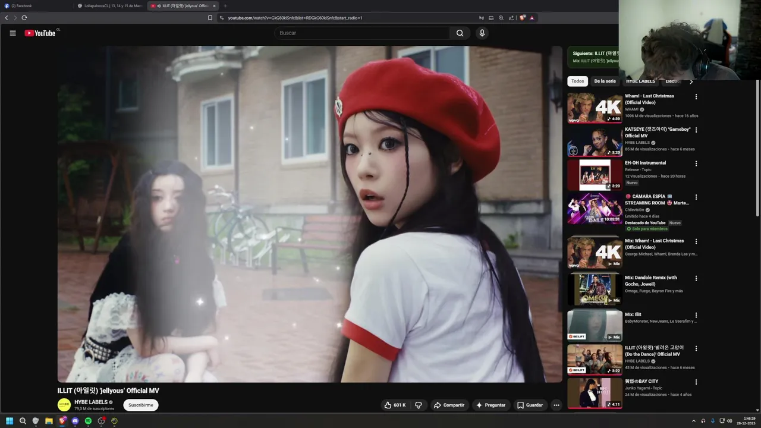761x428 pixels.
Task: Open Windows taskbar search
Action: click(23, 421)
